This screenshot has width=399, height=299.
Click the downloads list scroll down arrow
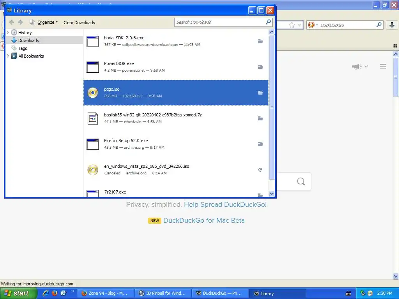272,193
